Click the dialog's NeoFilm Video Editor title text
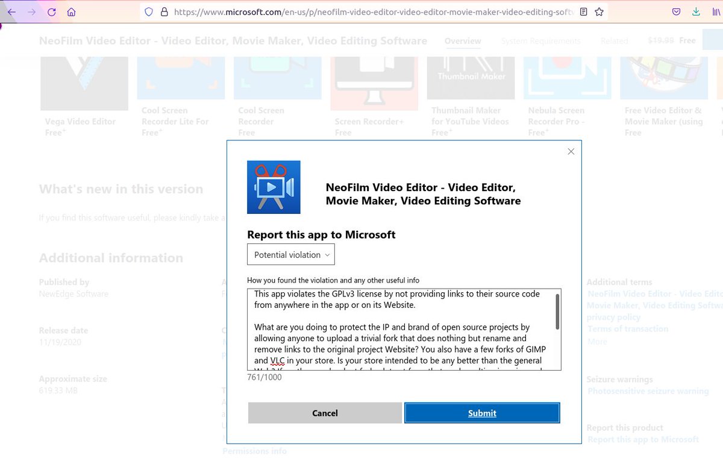The image size is (723, 464). tap(423, 194)
